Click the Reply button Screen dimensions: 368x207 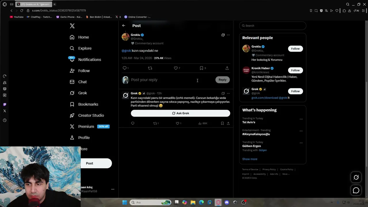pos(223,80)
